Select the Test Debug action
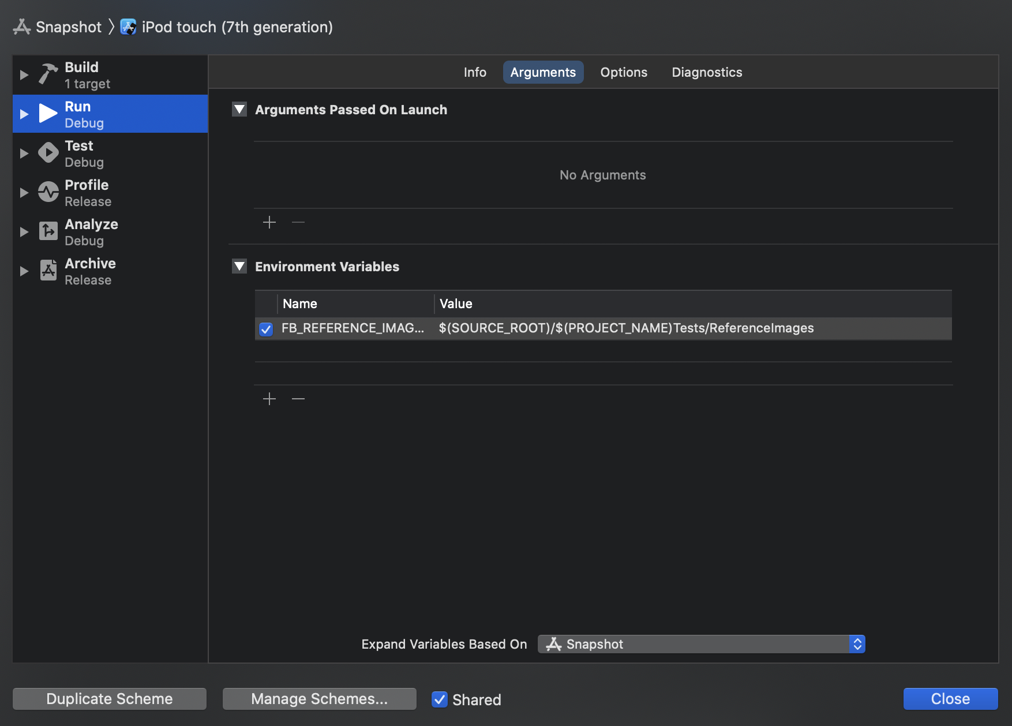The height and width of the screenshot is (726, 1012). (x=110, y=154)
